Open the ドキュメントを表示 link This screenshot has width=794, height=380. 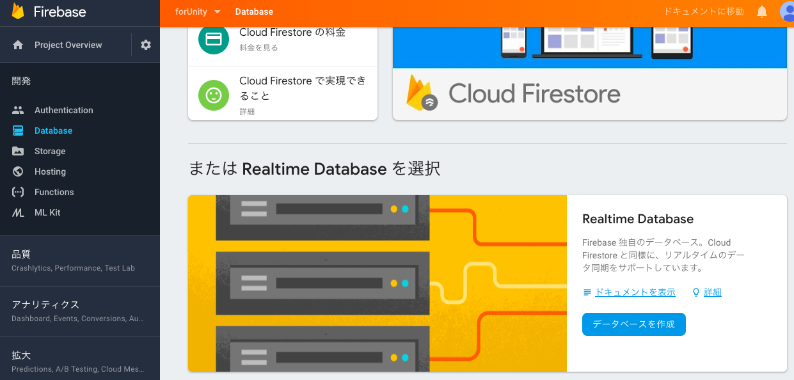coord(635,292)
